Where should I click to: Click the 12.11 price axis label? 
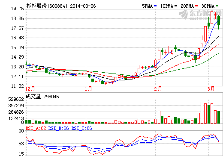tap(18, 77)
